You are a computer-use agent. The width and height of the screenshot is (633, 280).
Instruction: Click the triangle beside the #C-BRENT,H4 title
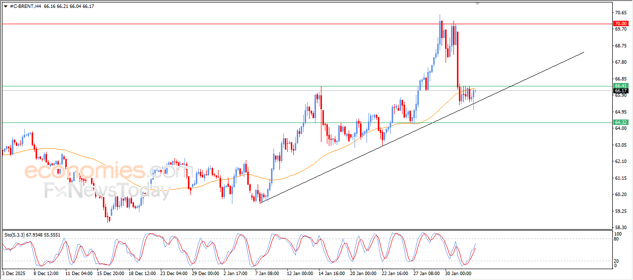tap(5, 6)
